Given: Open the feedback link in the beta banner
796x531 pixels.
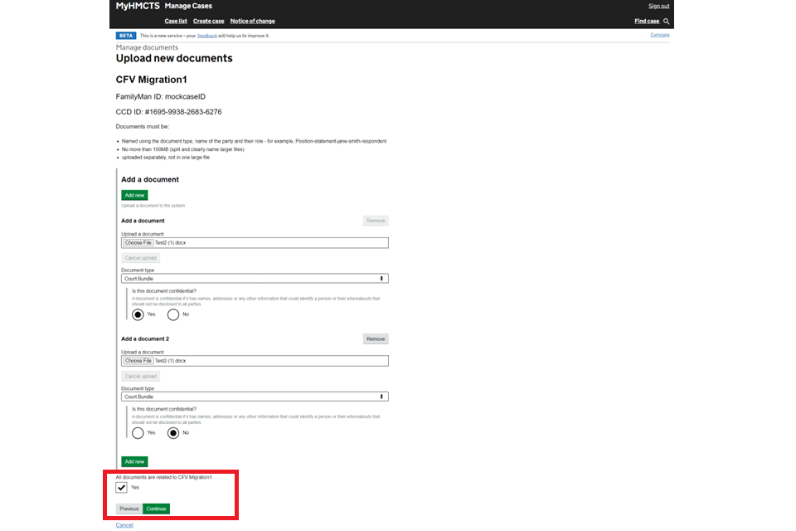Looking at the screenshot, I should [x=207, y=36].
